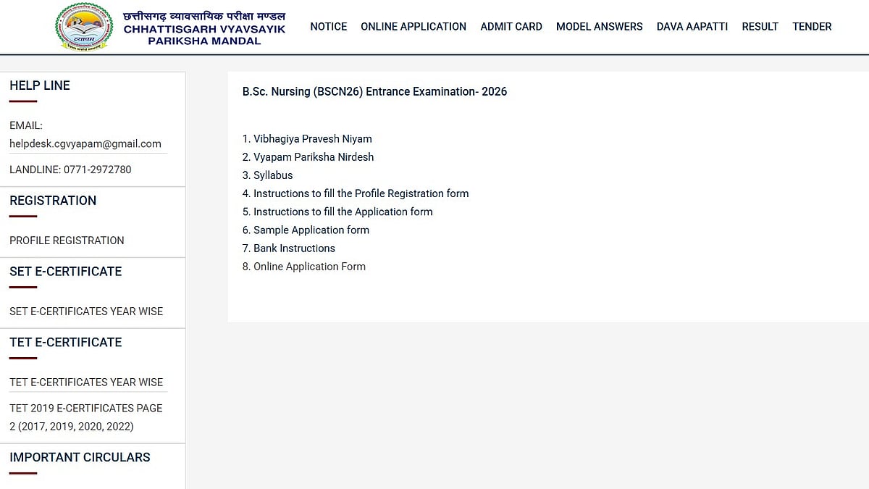
Task: Open the PROFILE REGISTRATION link
Action: coord(67,241)
